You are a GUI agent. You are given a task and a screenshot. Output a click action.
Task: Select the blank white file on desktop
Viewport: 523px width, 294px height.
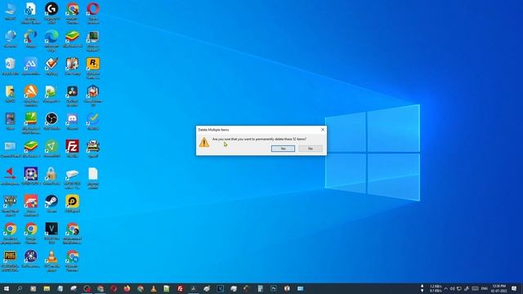[92, 178]
